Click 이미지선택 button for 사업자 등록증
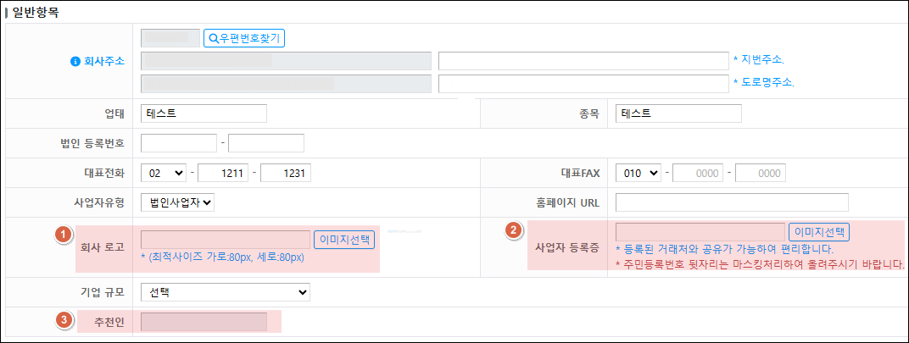 pyautogui.click(x=818, y=232)
